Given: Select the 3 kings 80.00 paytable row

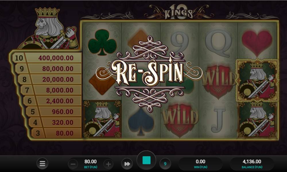Looking at the screenshot, I should [x=56, y=133].
